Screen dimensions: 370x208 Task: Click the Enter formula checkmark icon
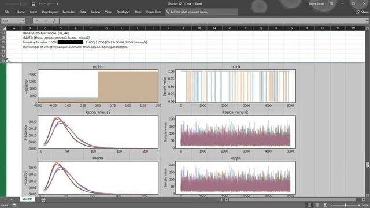pos(46,21)
